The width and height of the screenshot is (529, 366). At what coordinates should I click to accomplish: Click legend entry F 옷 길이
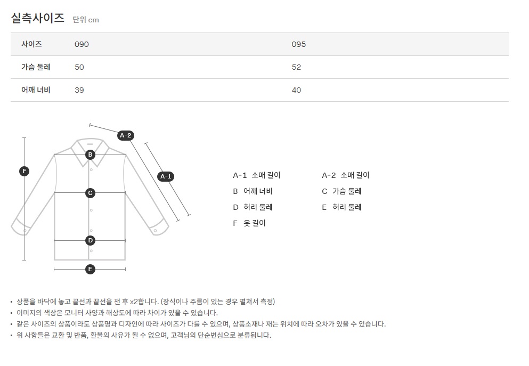[x=249, y=223]
